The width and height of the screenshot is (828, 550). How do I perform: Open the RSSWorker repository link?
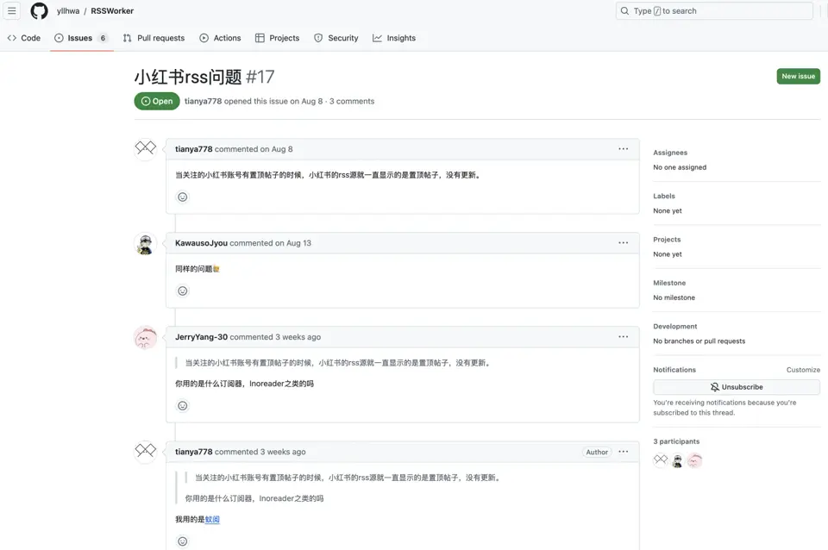tap(112, 10)
